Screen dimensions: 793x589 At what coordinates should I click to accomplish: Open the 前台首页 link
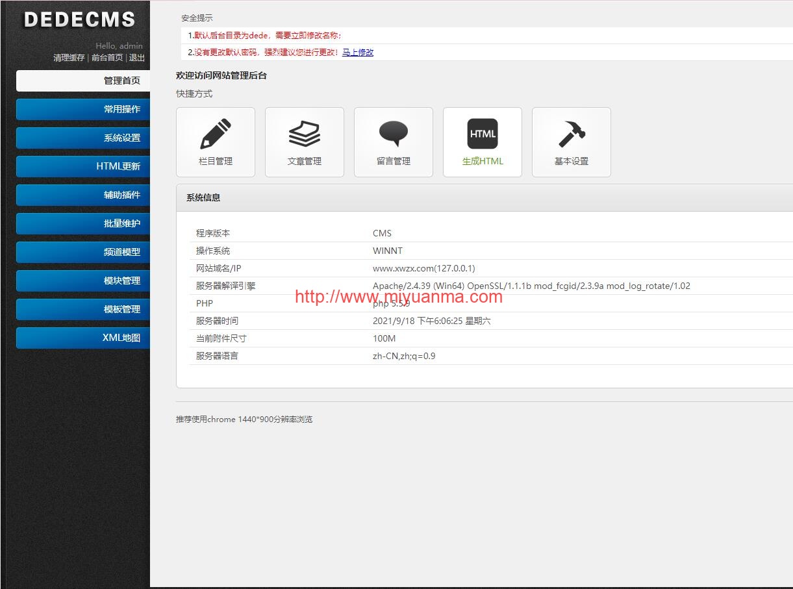107,58
